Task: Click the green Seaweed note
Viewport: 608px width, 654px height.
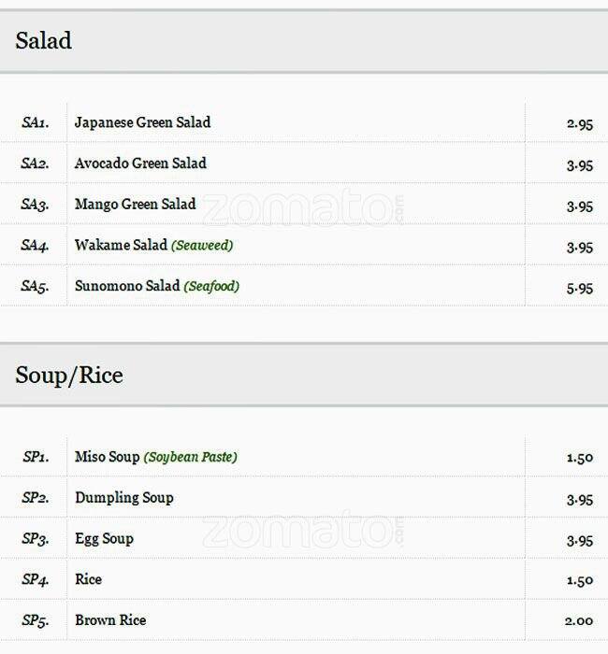Action: click(202, 246)
